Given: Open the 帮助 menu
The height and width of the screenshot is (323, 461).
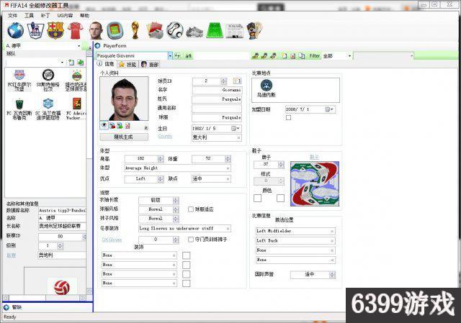Looking at the screenshot, I should point(84,16).
